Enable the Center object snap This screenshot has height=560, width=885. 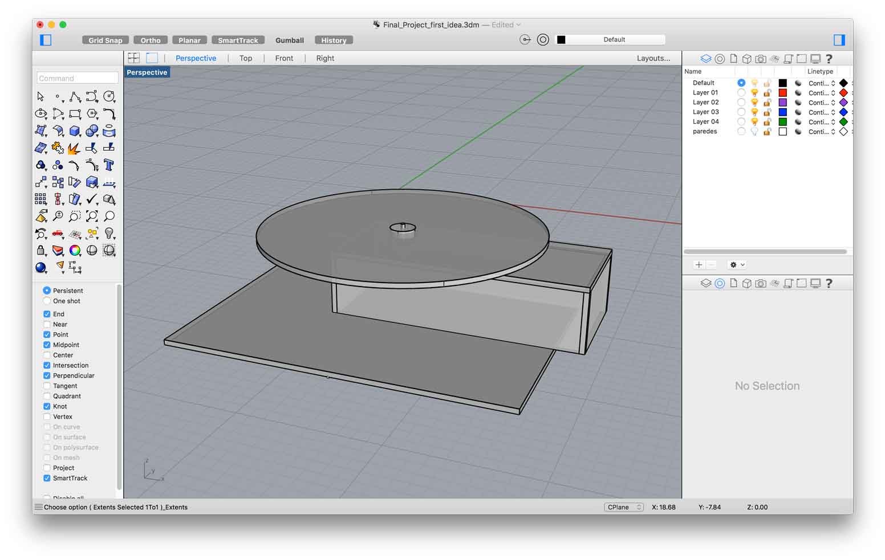[47, 355]
